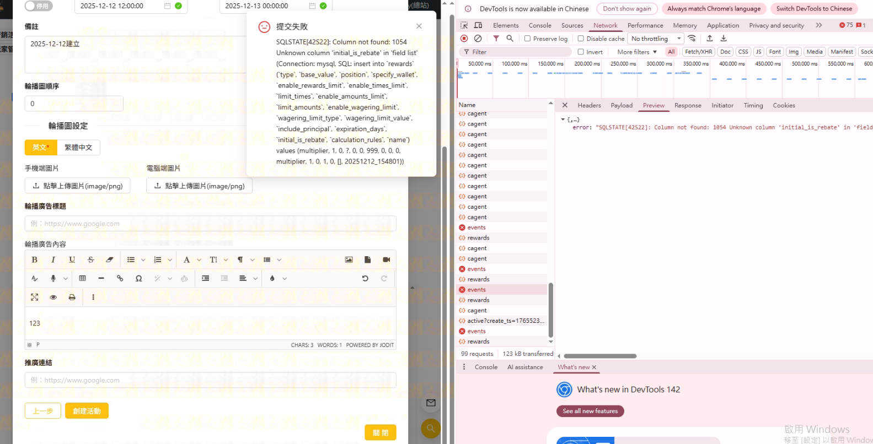
Task: Click the undo icon in the editor
Action: tap(365, 279)
